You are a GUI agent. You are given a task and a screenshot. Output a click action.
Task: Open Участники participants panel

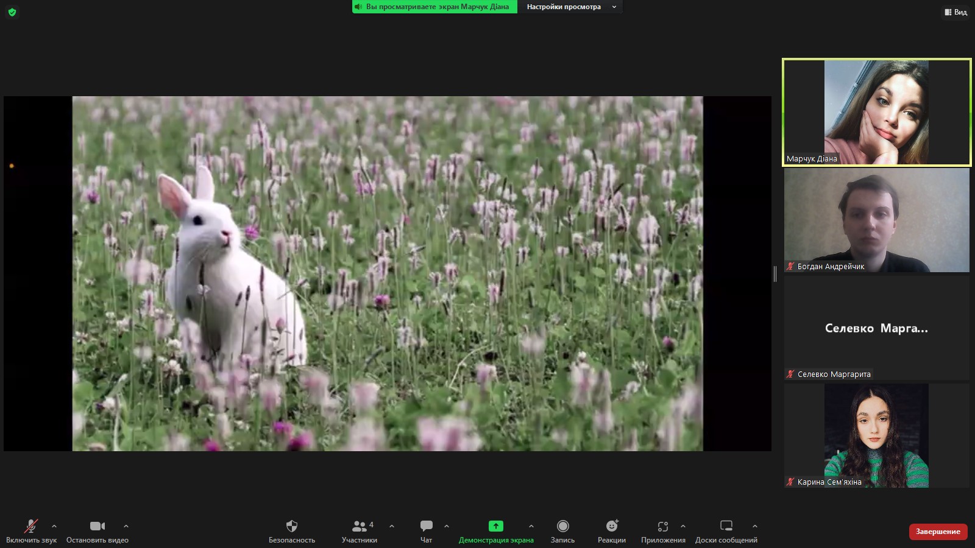[x=360, y=531]
